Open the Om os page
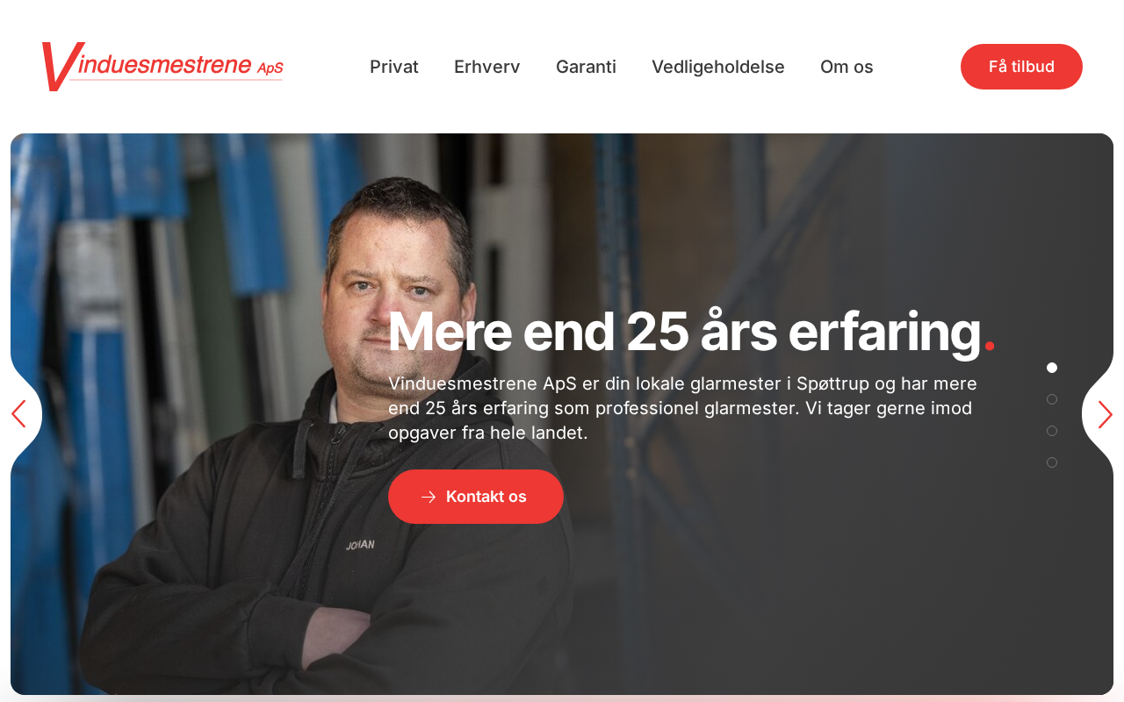Screen dimensions: 1124x702 tap(847, 67)
